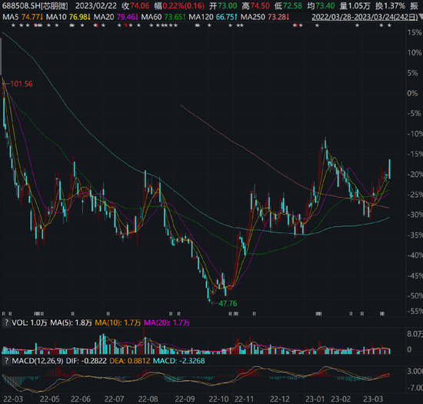Click the 688508.SH[芯朋微] stock title
423x404 pixels.
click(x=35, y=5)
